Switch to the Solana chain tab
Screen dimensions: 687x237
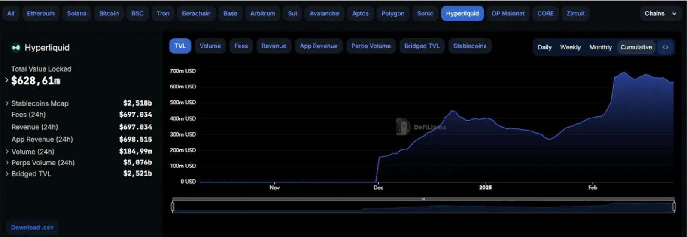77,14
